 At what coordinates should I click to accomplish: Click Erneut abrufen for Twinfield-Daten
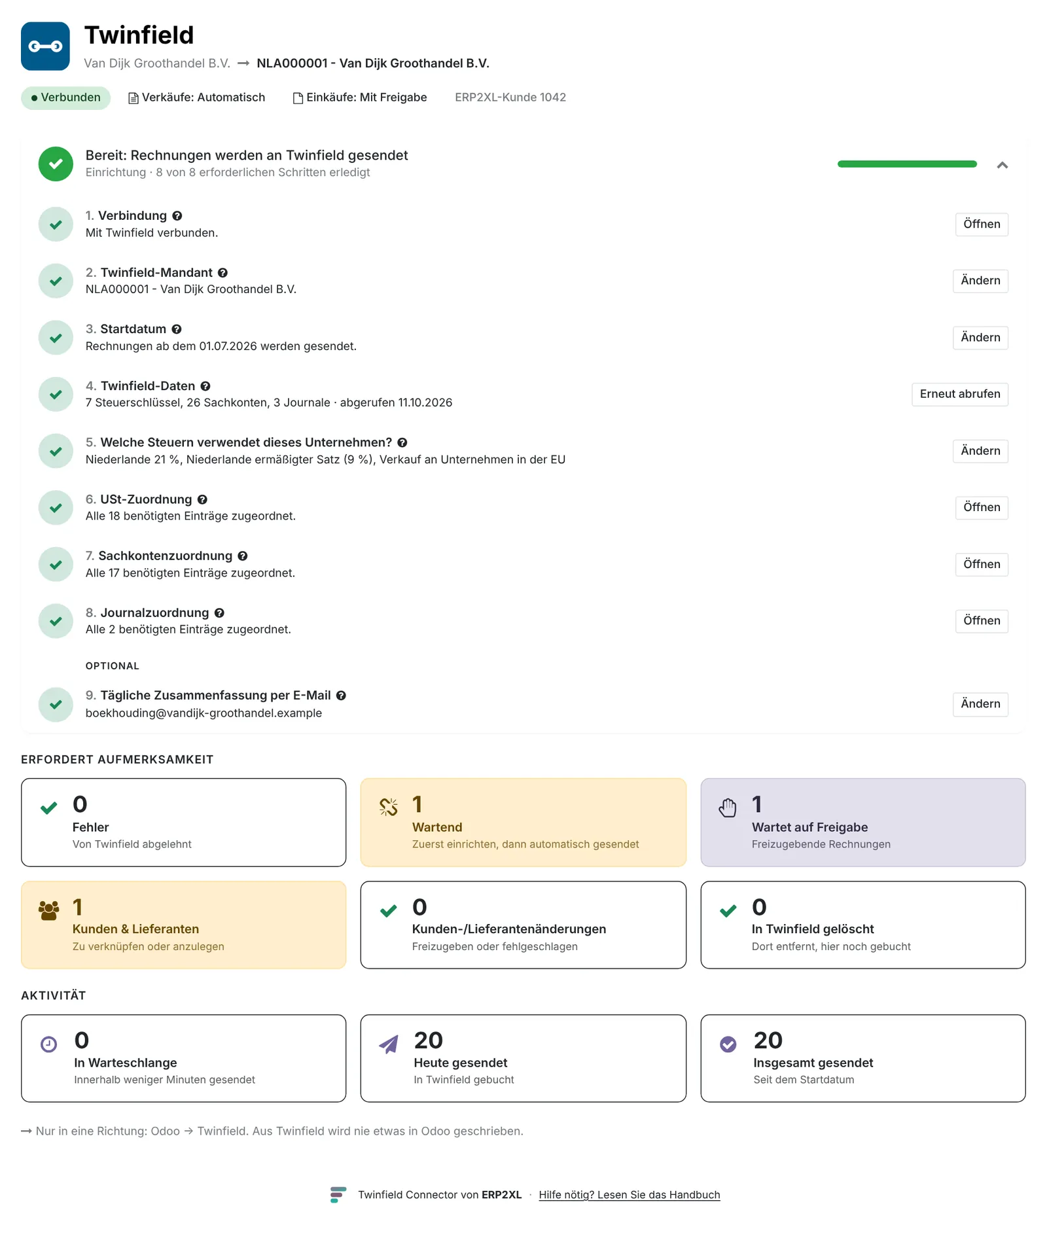959,394
